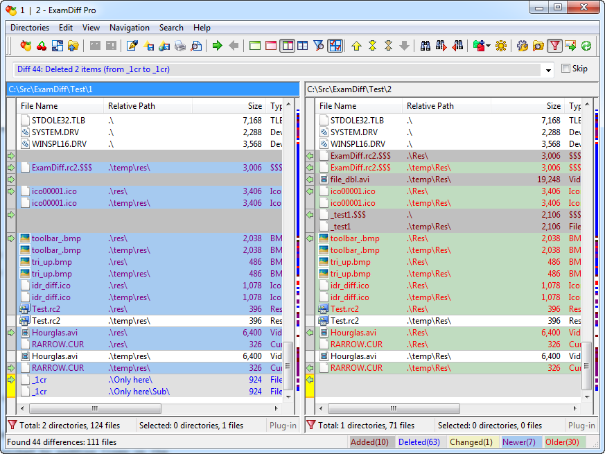Open print preview with the magnifier-page icon

[x=196, y=46]
